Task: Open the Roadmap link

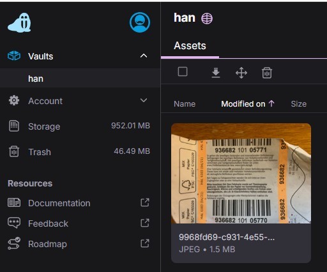Action: (x=47, y=244)
